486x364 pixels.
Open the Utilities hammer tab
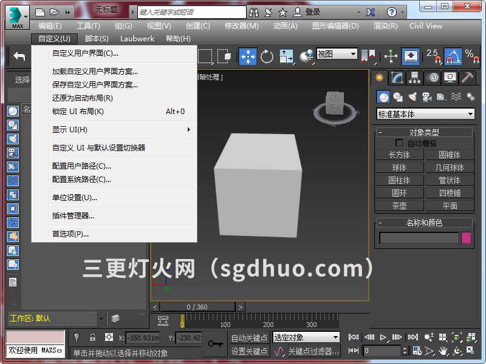click(x=467, y=78)
